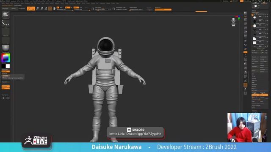Activate Edit mode button in the top shelf
Viewport: 271px width, 152px height.
coord(29,8)
